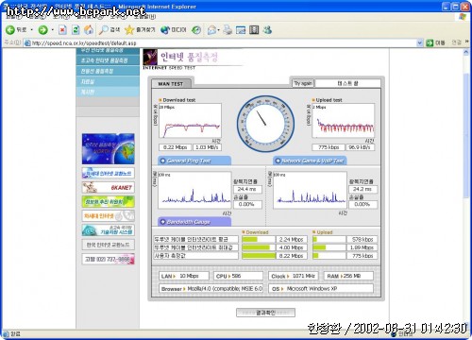
Task: Click the 6KANET banner in the sidebar
Action: pyautogui.click(x=109, y=187)
